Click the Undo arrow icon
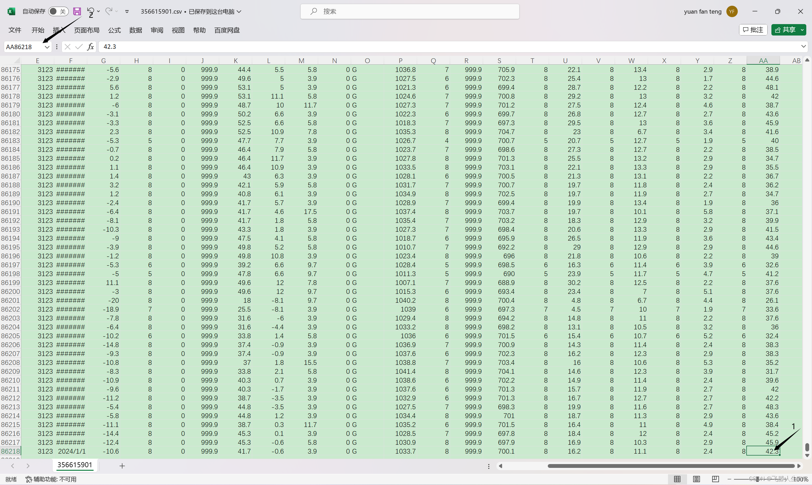 tap(91, 11)
